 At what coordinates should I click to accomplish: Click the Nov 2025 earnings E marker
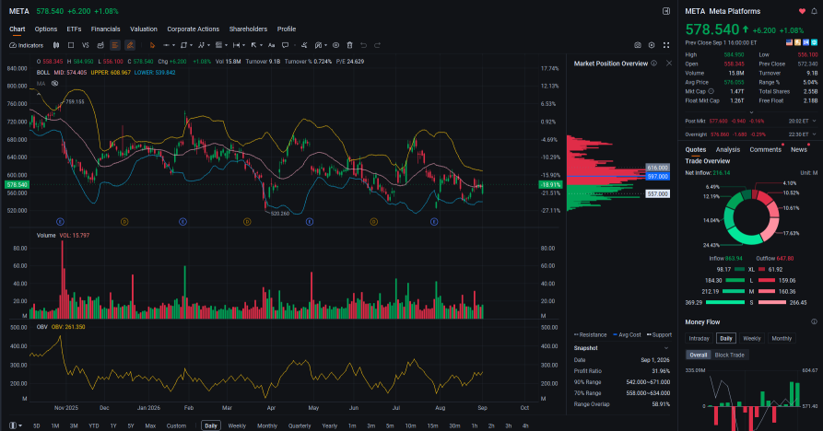click(x=60, y=222)
